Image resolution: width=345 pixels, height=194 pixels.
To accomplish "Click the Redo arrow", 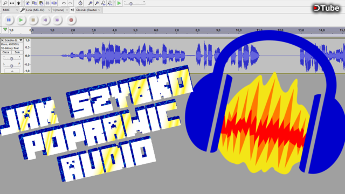I will pyautogui.click(x=70, y=3).
